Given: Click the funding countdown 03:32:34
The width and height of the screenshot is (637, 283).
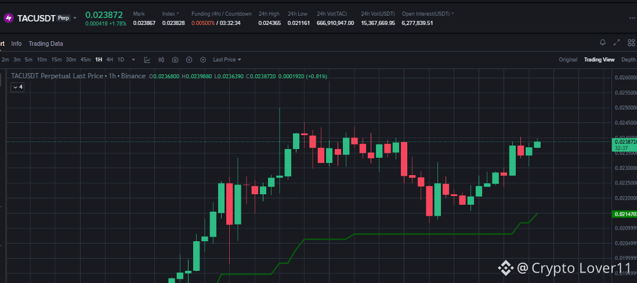Looking at the screenshot, I should tap(230, 23).
